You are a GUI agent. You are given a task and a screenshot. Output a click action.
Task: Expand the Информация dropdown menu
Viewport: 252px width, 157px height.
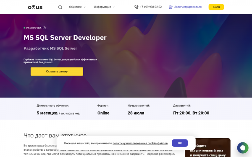(104, 7)
